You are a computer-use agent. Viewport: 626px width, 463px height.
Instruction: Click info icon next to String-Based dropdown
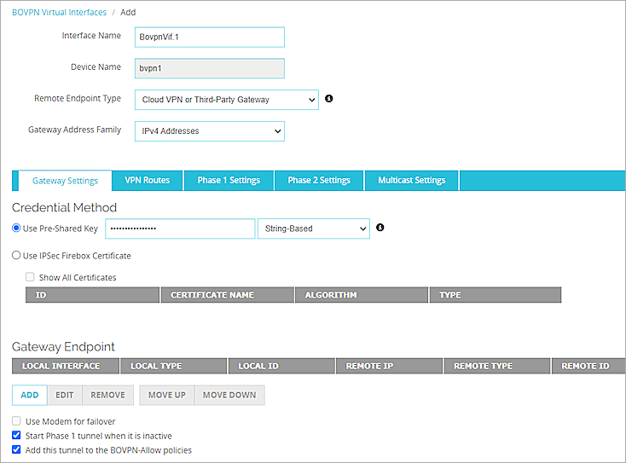point(380,228)
